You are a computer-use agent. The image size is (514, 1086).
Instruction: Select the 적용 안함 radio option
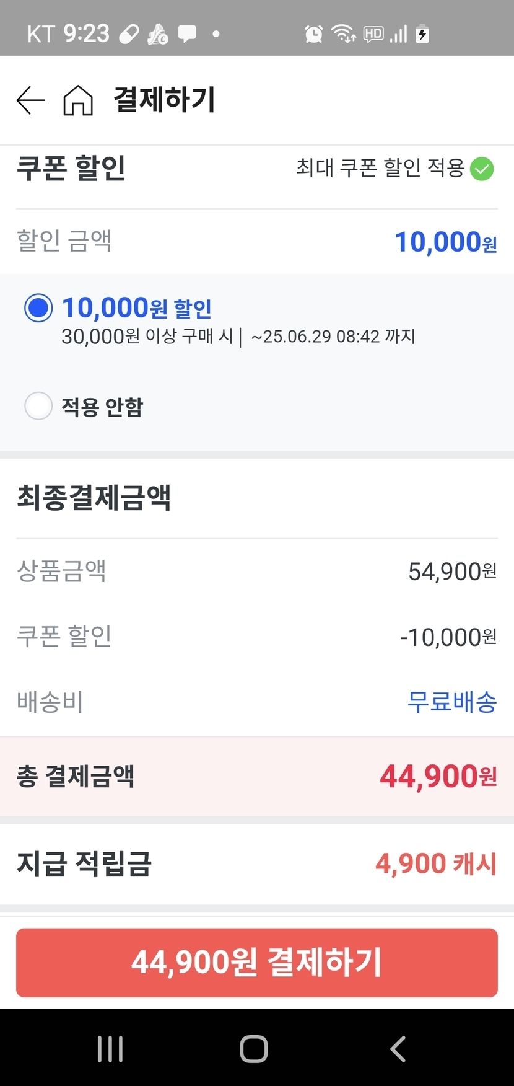click(x=38, y=407)
